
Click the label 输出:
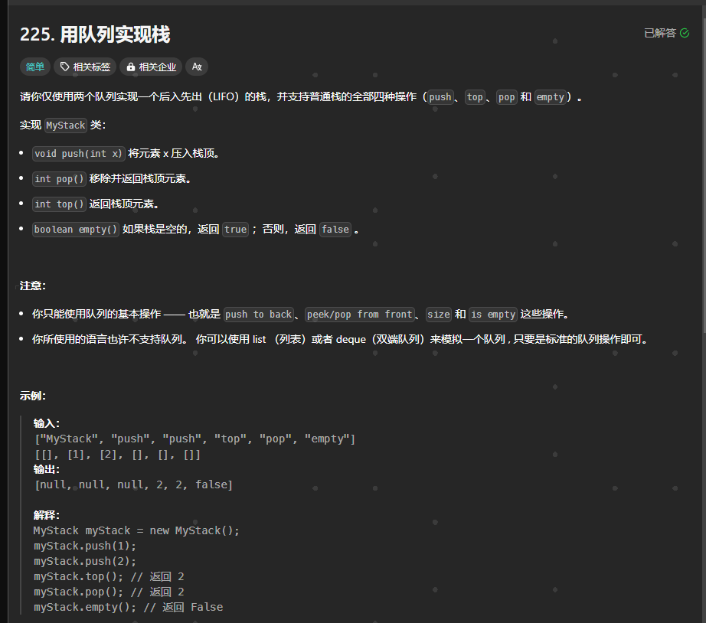point(47,469)
